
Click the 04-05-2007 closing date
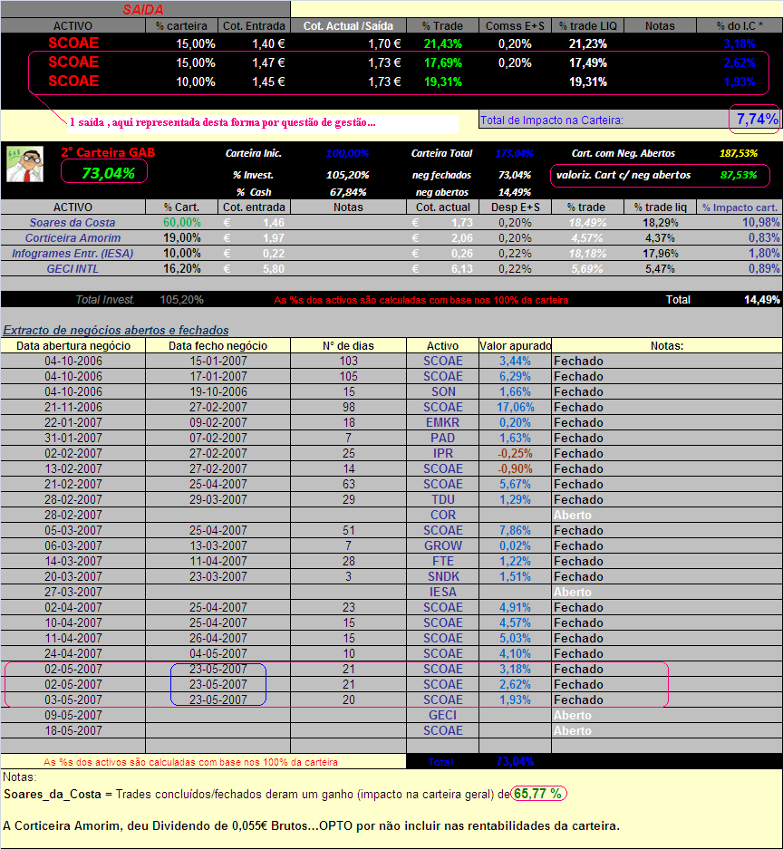(217, 653)
